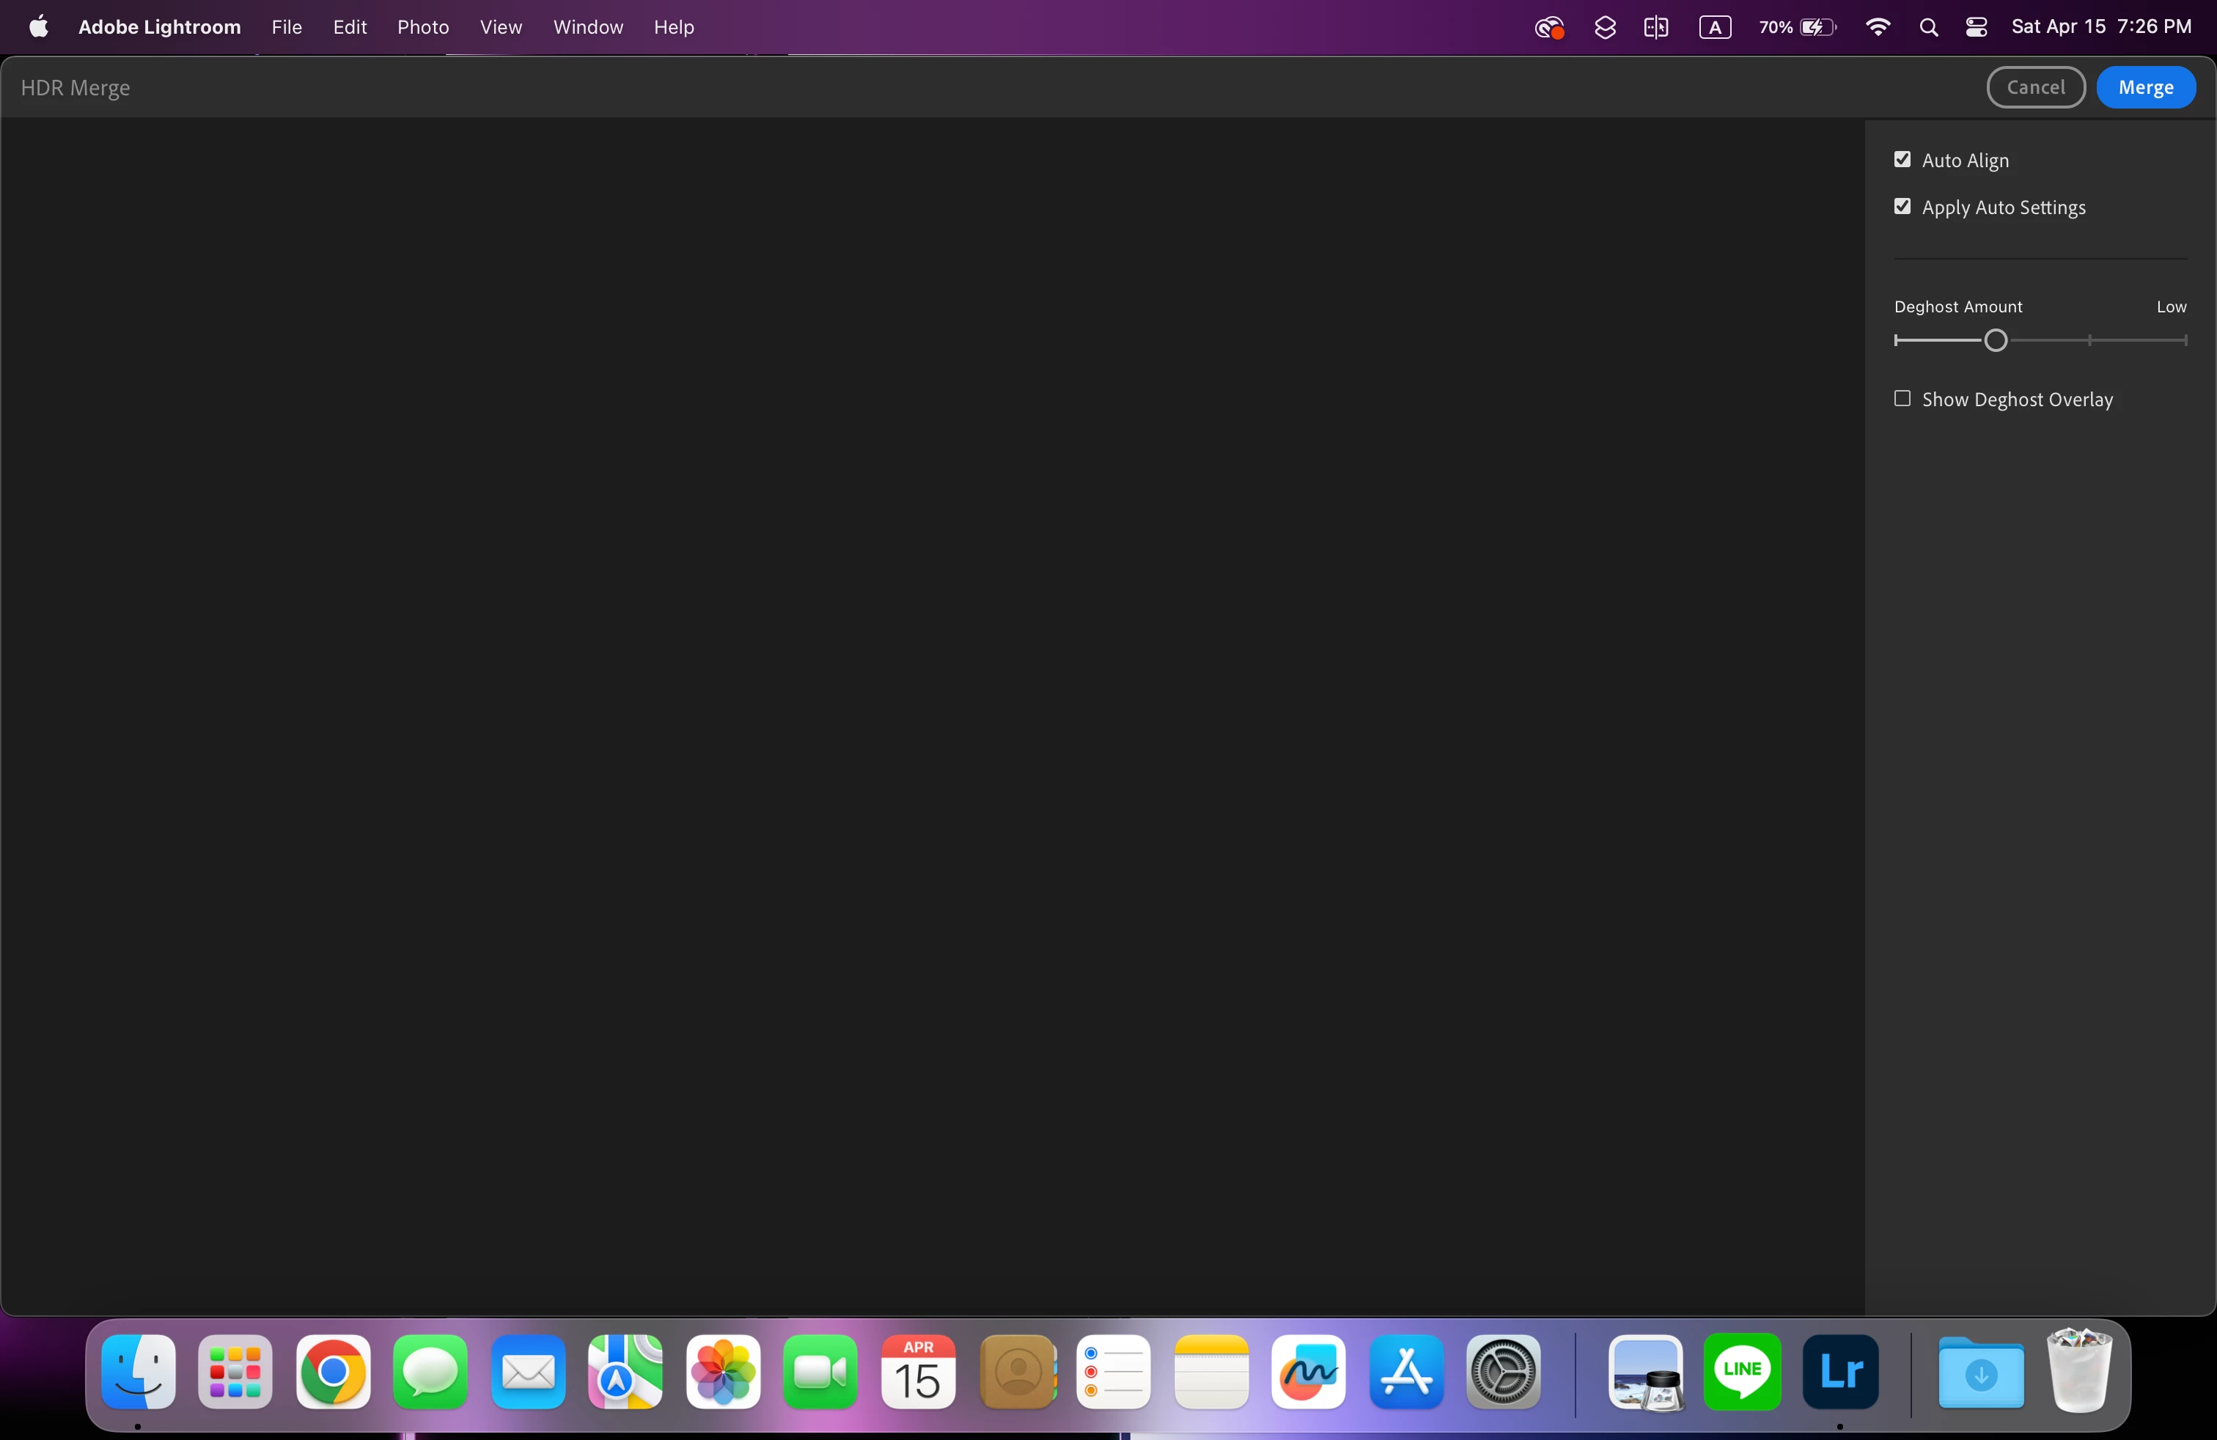Screen dimensions: 2217x1440
Task: Click the Merge button
Action: click(x=2145, y=87)
